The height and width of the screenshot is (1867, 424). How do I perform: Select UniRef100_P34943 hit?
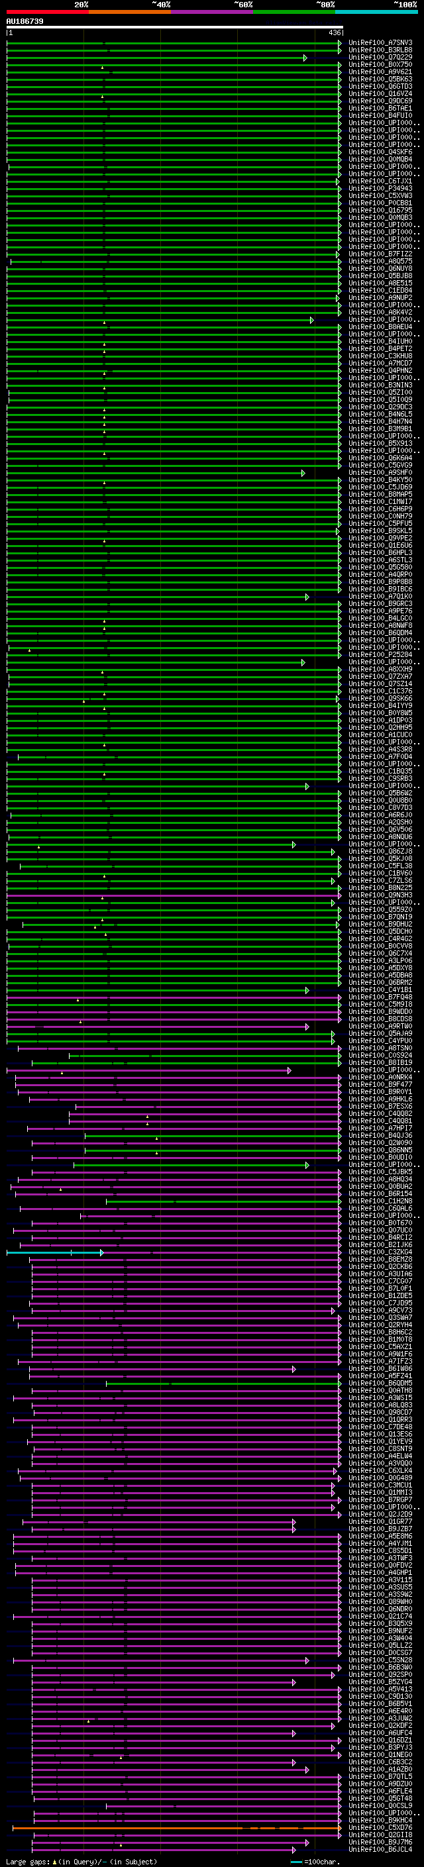(x=380, y=189)
